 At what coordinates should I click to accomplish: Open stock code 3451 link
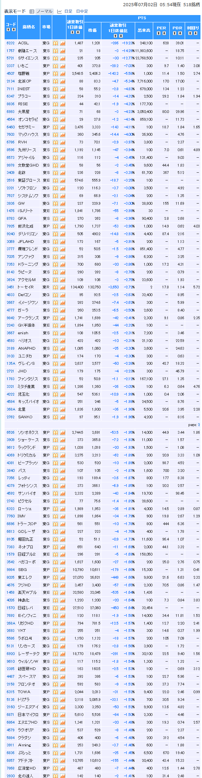point(10,287)
